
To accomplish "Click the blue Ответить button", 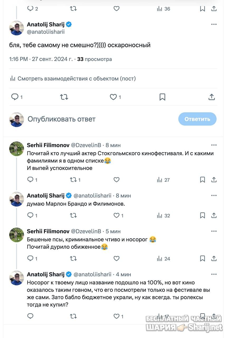I will pyautogui.click(x=197, y=119).
